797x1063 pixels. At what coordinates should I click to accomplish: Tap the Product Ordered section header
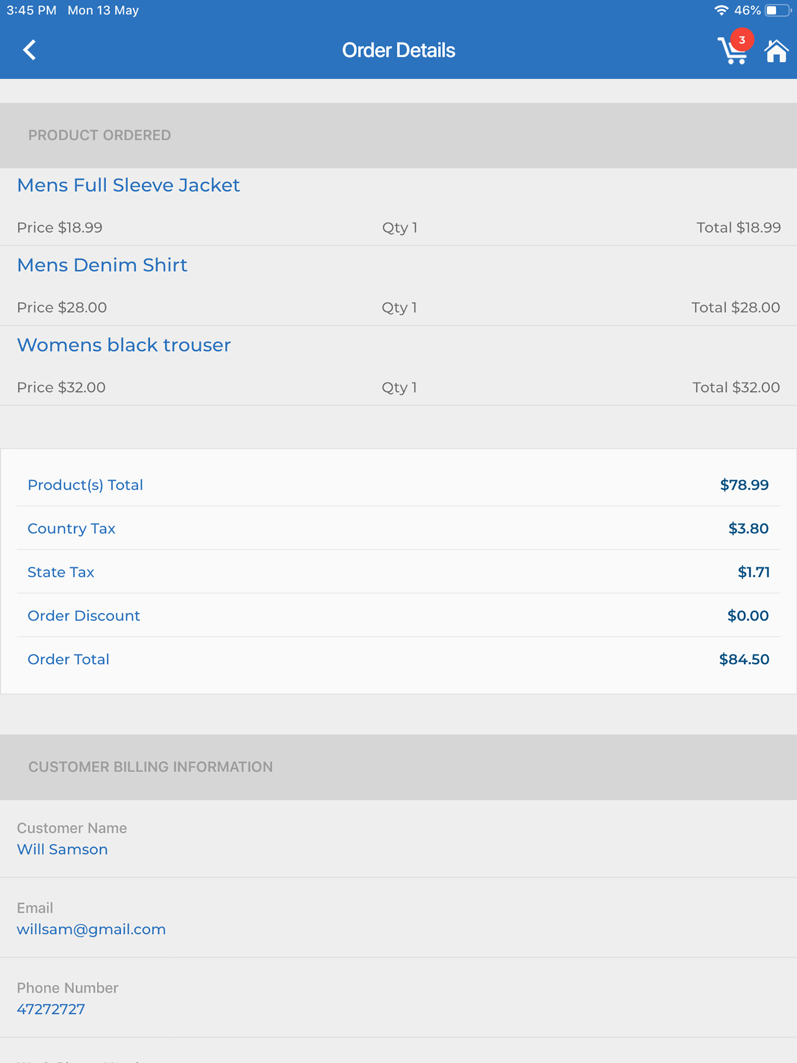point(398,135)
